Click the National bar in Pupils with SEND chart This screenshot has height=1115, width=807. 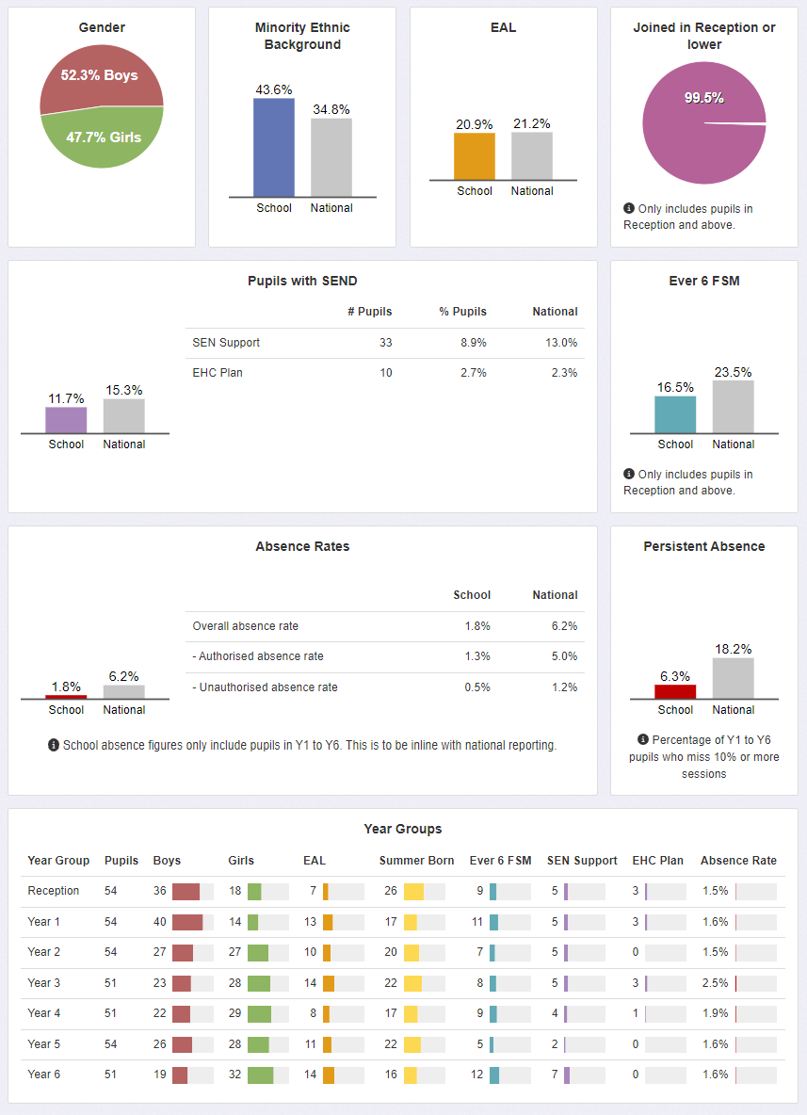point(123,414)
